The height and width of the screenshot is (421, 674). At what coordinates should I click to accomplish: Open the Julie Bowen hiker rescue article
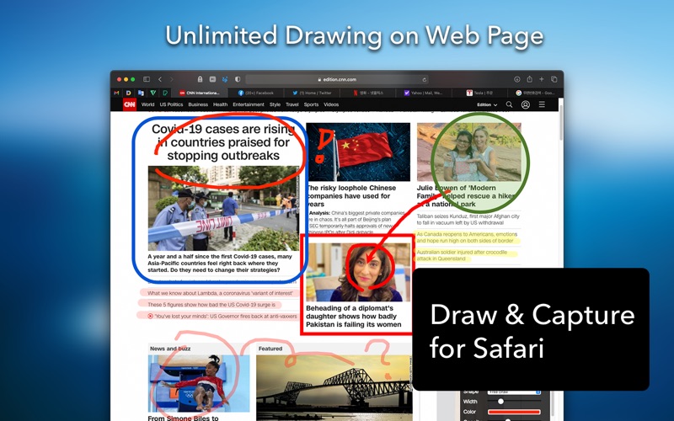[467, 196]
